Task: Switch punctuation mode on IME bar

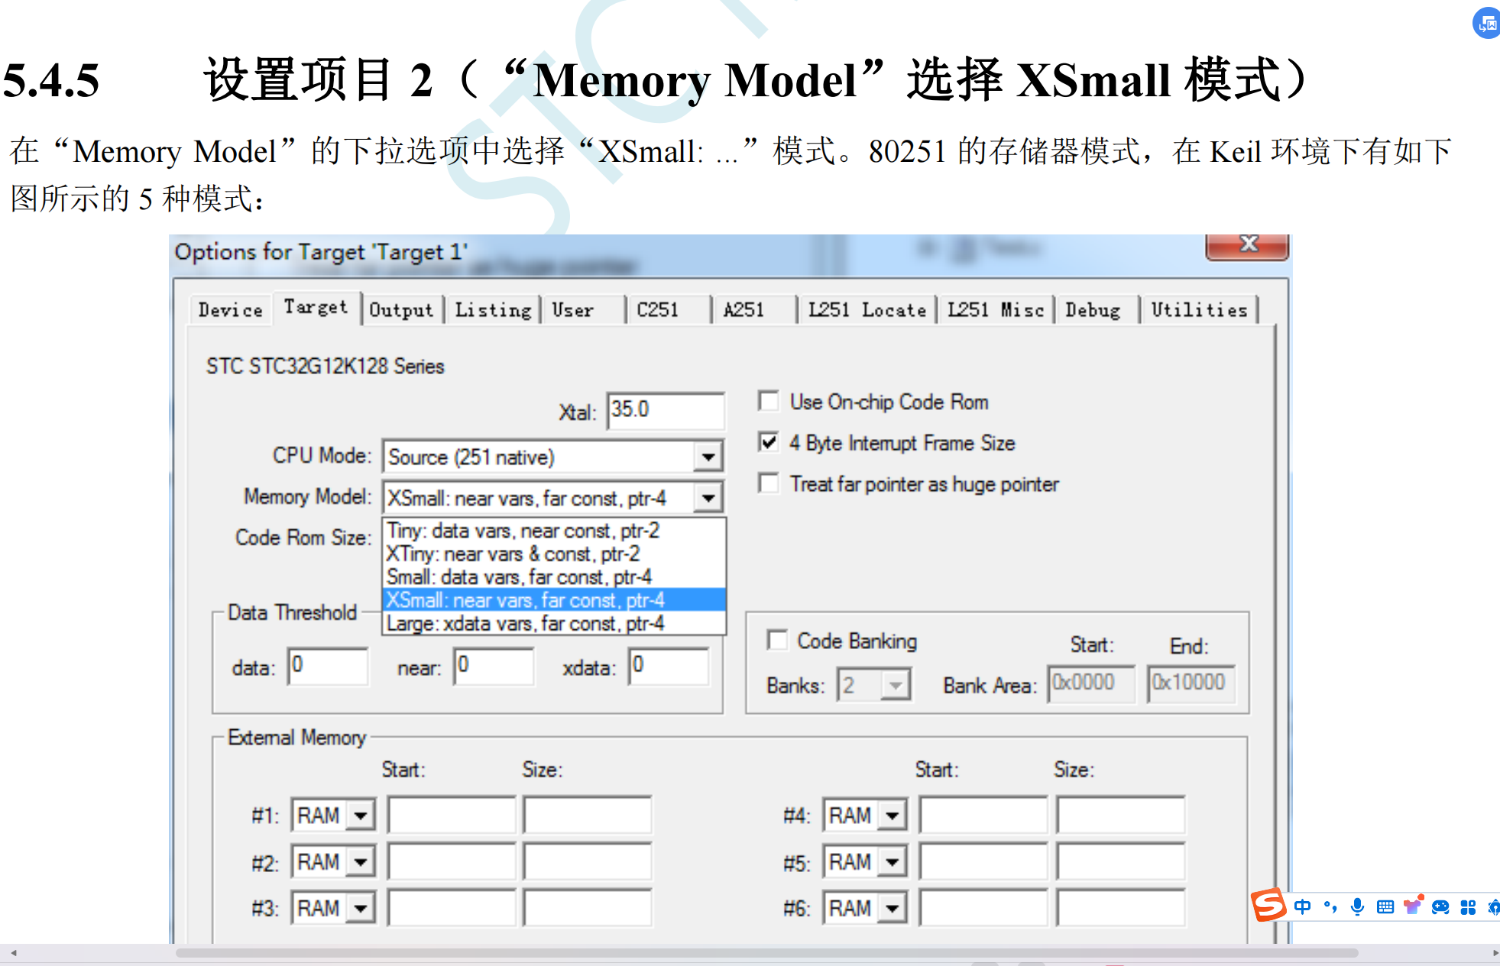Action: point(1330,906)
